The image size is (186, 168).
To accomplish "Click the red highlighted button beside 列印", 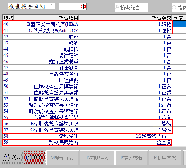I will (x=34, y=158).
